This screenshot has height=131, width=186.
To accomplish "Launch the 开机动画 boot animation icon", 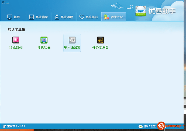I will pos(44,40).
